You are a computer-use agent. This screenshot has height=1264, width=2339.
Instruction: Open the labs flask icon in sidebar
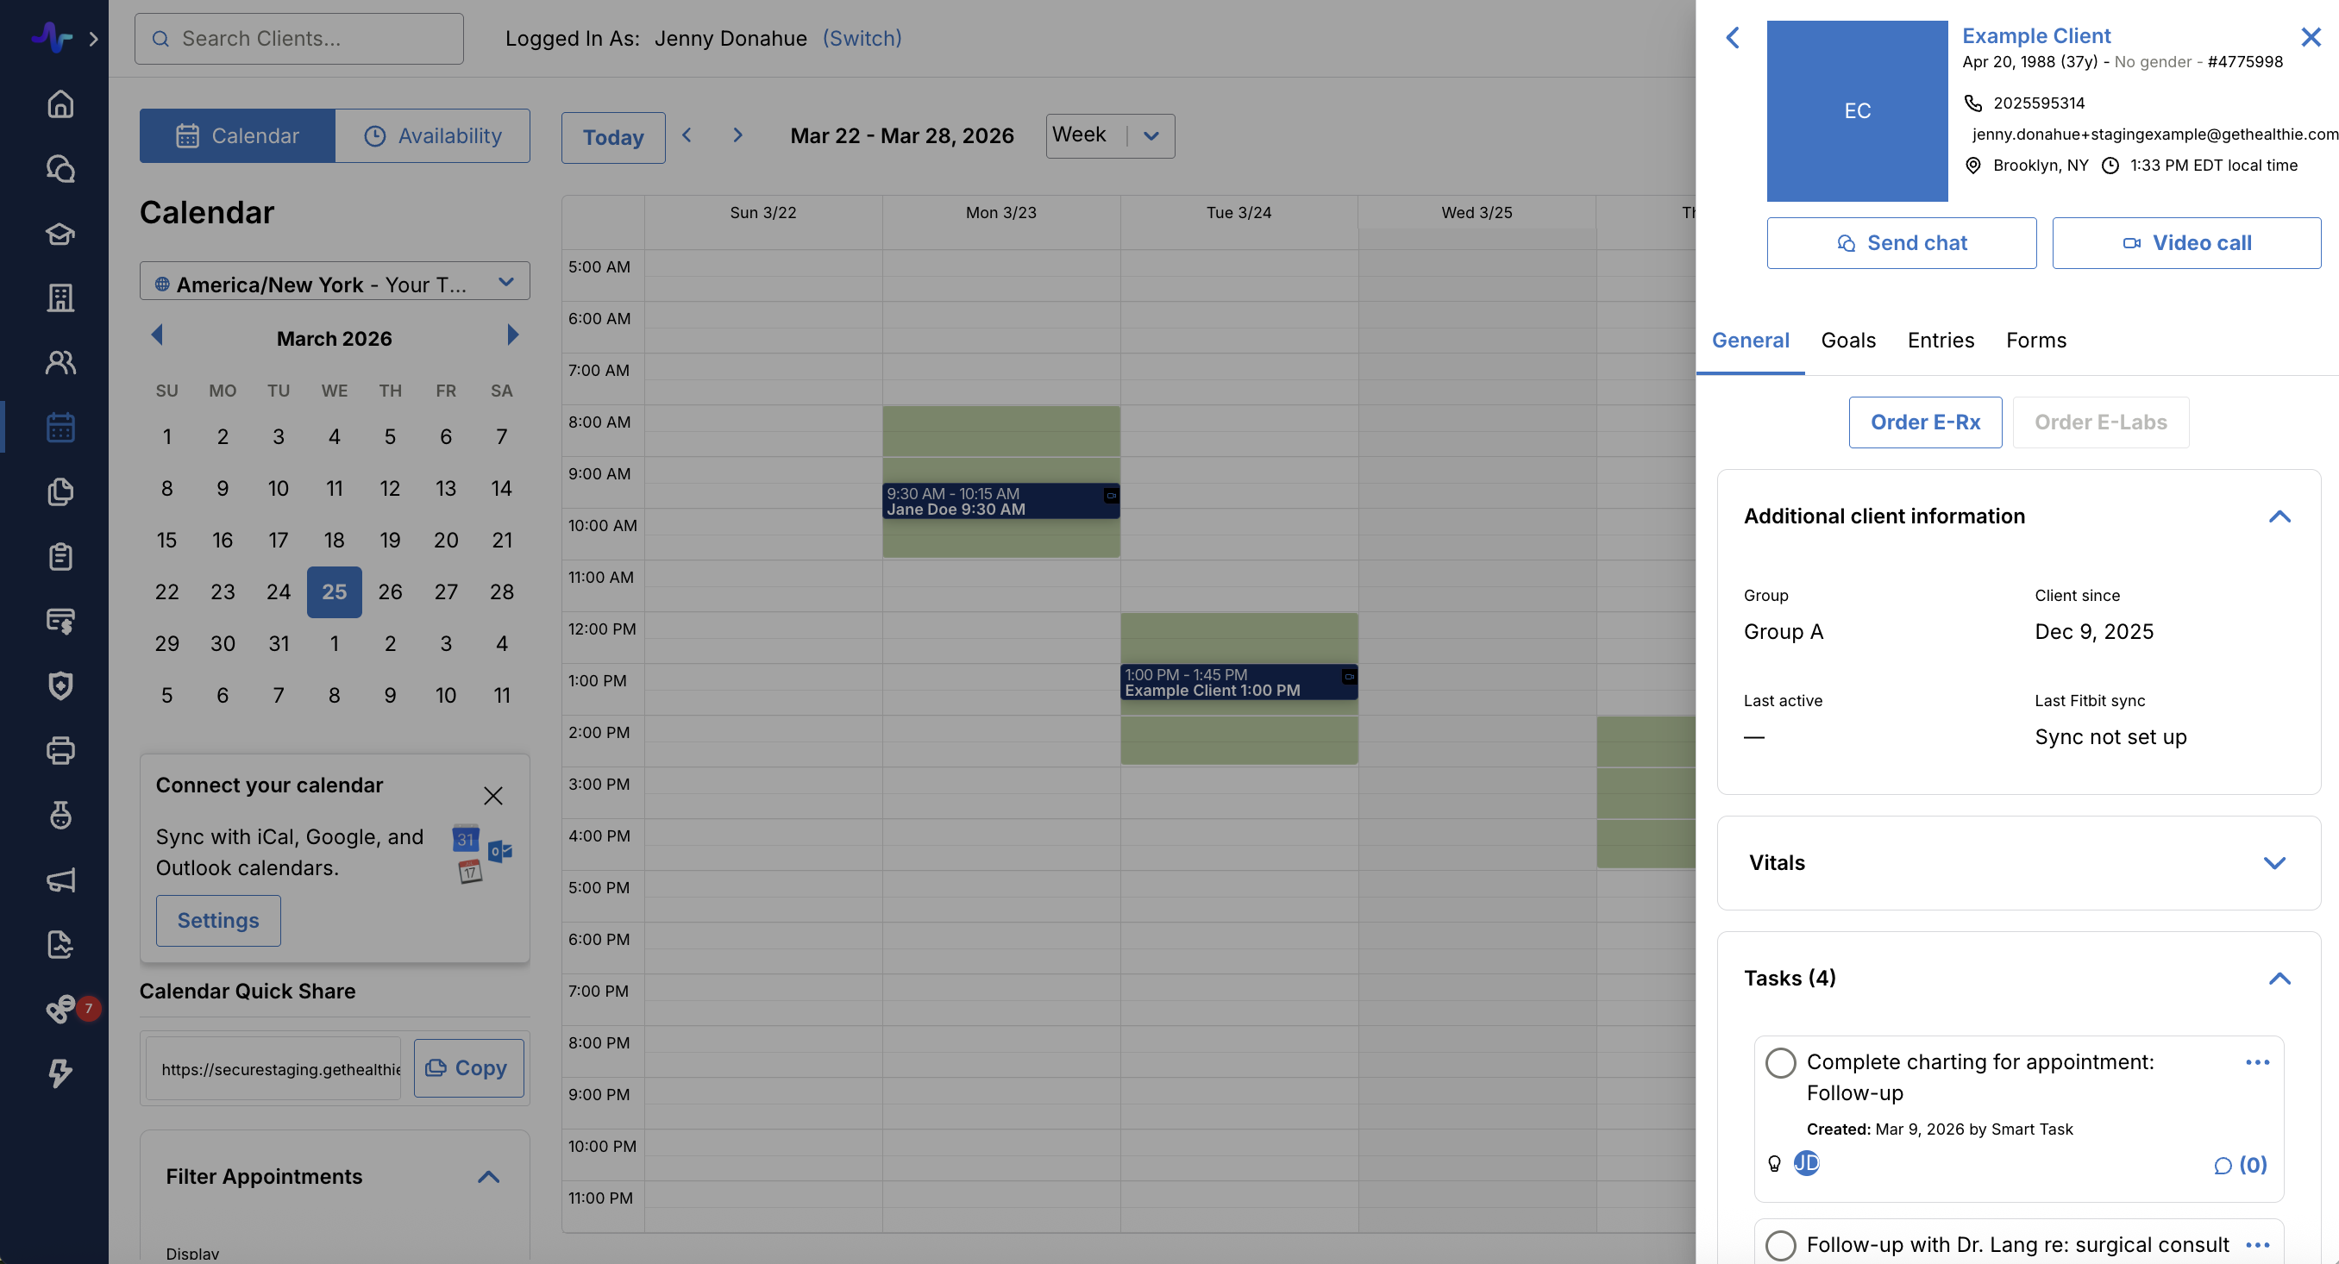[x=60, y=816]
